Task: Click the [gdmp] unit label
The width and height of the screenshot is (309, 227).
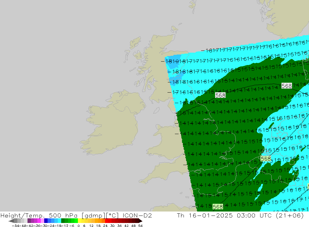Action: coord(93,216)
